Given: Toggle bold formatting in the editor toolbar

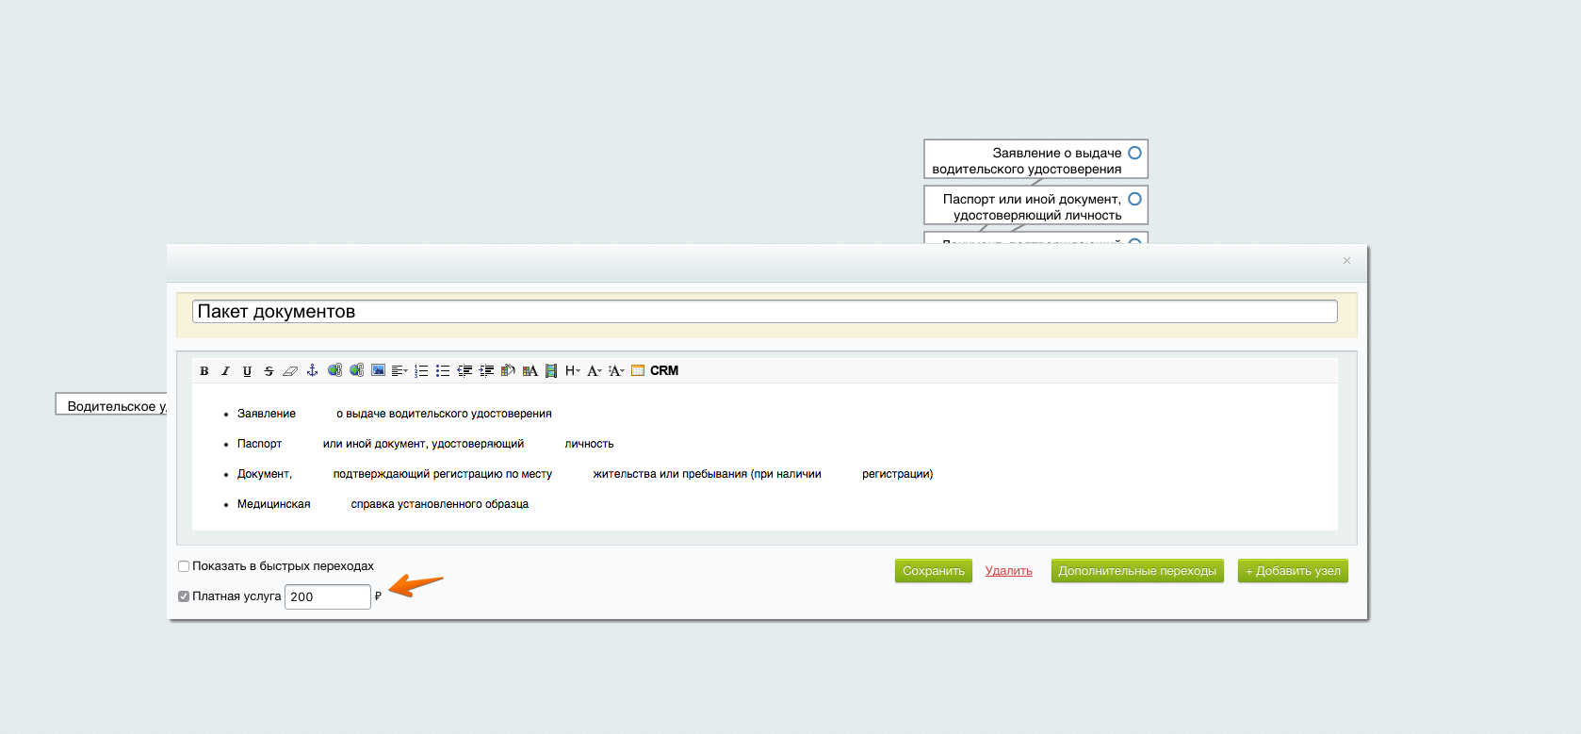Looking at the screenshot, I should click(x=204, y=371).
